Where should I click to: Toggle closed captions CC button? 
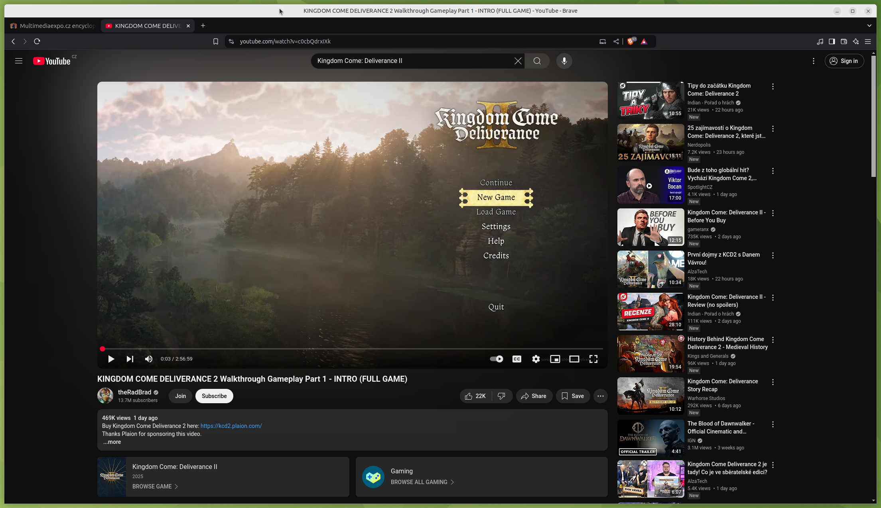click(x=516, y=359)
